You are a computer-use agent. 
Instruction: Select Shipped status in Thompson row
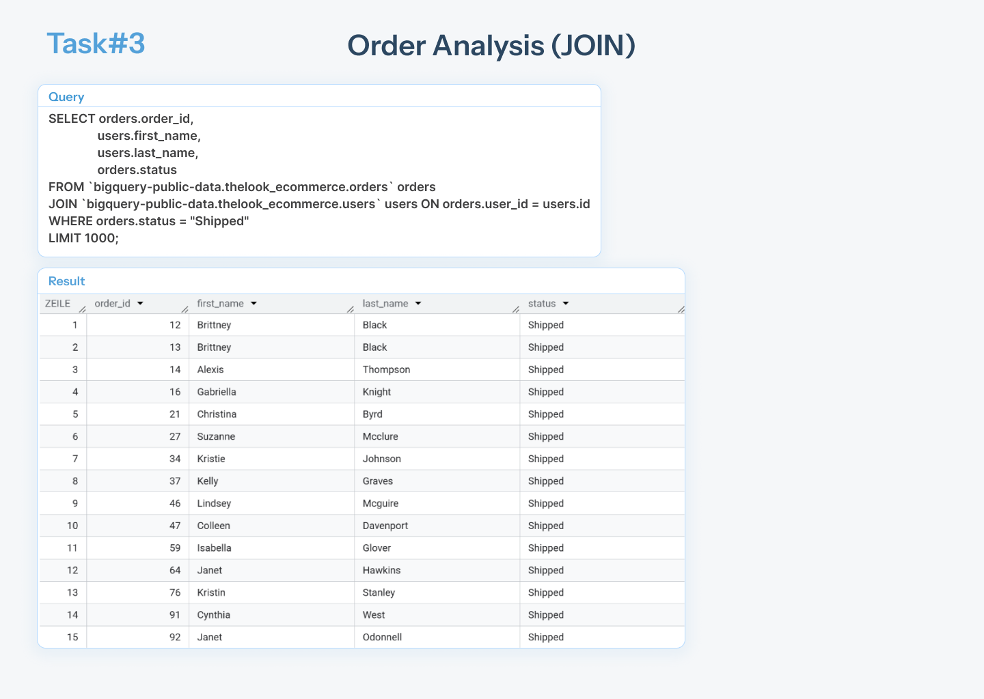click(603, 370)
